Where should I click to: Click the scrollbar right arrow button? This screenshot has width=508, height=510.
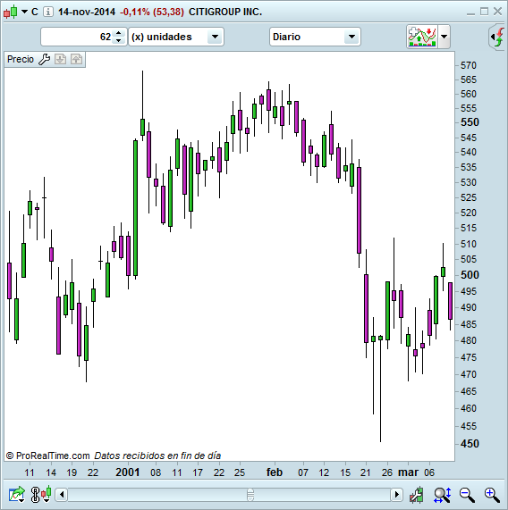click(396, 495)
